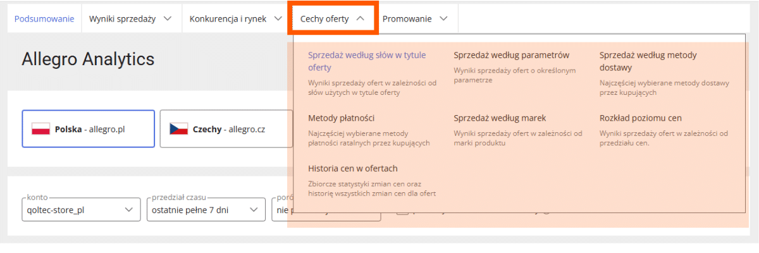This screenshot has width=759, height=253.
Task: Click the Polish flag icon
Action: click(40, 129)
